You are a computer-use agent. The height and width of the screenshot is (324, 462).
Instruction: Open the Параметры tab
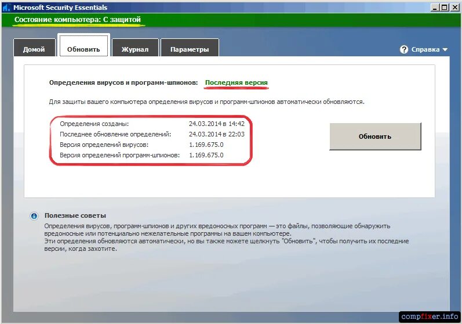190,48
